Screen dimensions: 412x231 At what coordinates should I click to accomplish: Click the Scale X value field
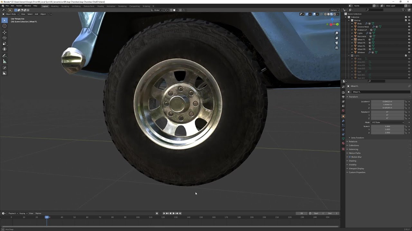(x=388, y=126)
